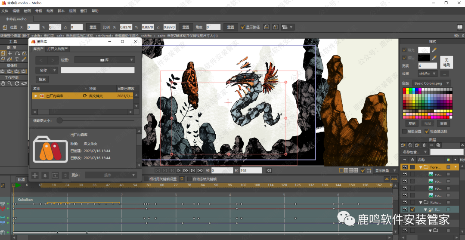Hide the Fore... group layer via its eye icon

coord(405,167)
